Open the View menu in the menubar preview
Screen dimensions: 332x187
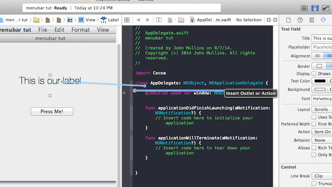[103, 30]
